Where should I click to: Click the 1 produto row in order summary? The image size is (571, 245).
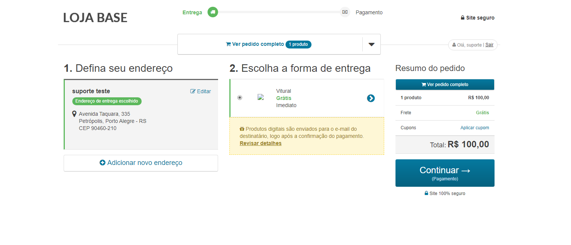445,98
